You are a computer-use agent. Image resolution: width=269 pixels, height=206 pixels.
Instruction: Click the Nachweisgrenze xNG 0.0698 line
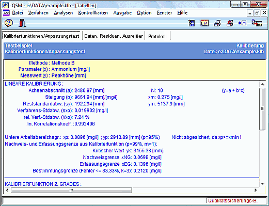coord(122,157)
